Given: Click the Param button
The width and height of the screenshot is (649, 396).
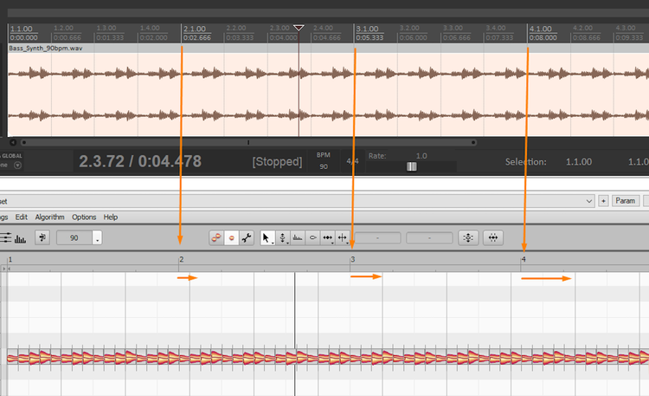Looking at the screenshot, I should point(625,200).
